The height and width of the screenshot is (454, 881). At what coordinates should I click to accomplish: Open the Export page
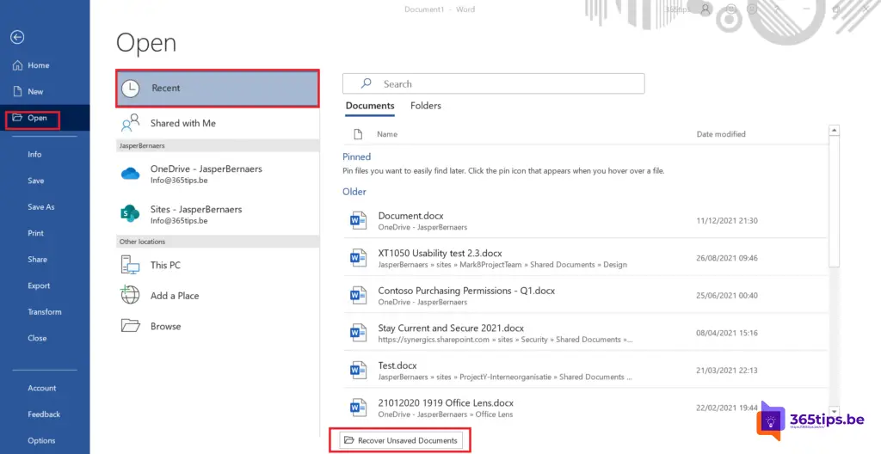(x=39, y=285)
